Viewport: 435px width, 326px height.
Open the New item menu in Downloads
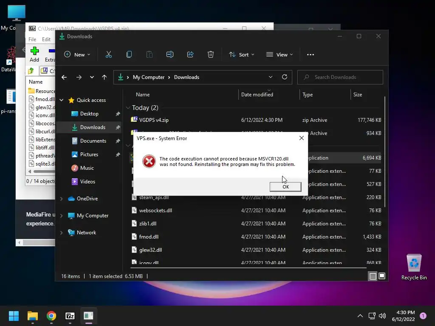[77, 55]
